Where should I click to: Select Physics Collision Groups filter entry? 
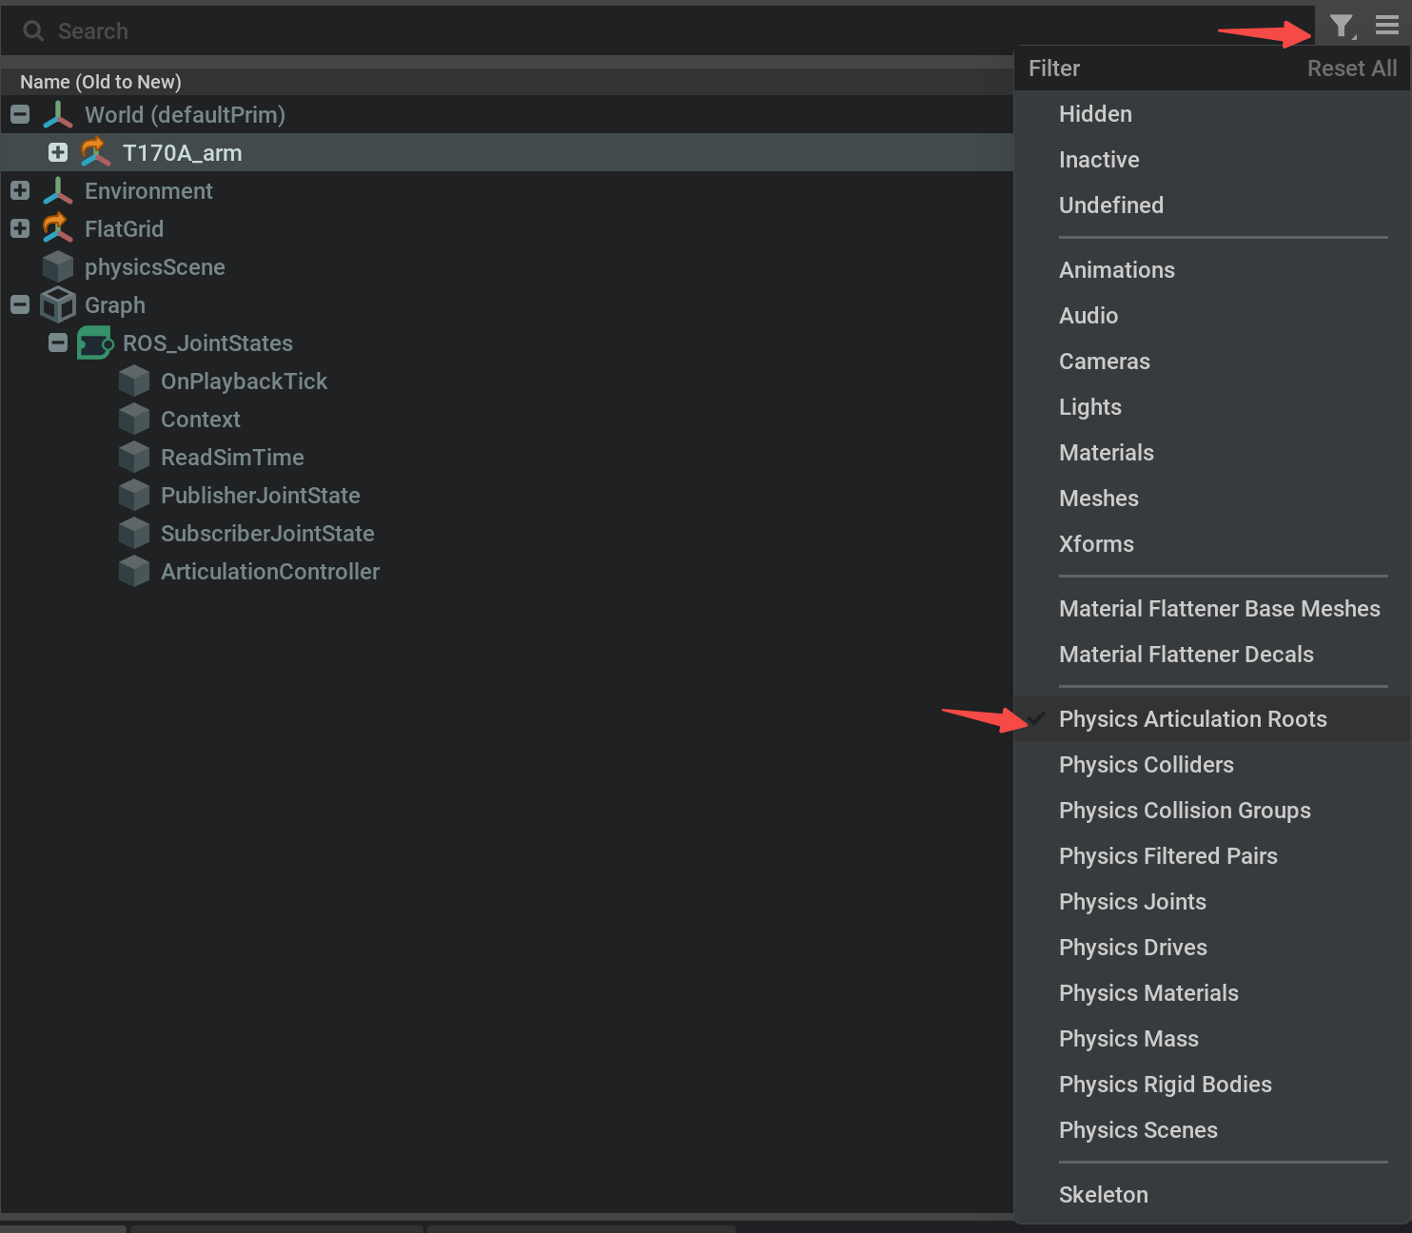[x=1211, y=811]
